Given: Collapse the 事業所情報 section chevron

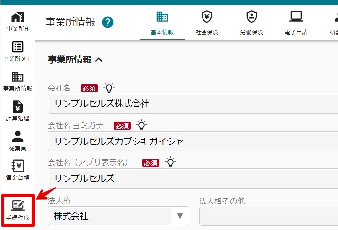Looking at the screenshot, I should 99,60.
